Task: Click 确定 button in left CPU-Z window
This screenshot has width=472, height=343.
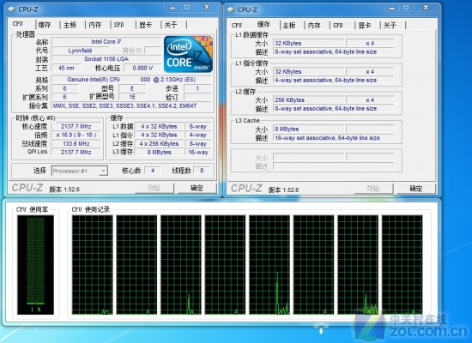Action: point(197,189)
